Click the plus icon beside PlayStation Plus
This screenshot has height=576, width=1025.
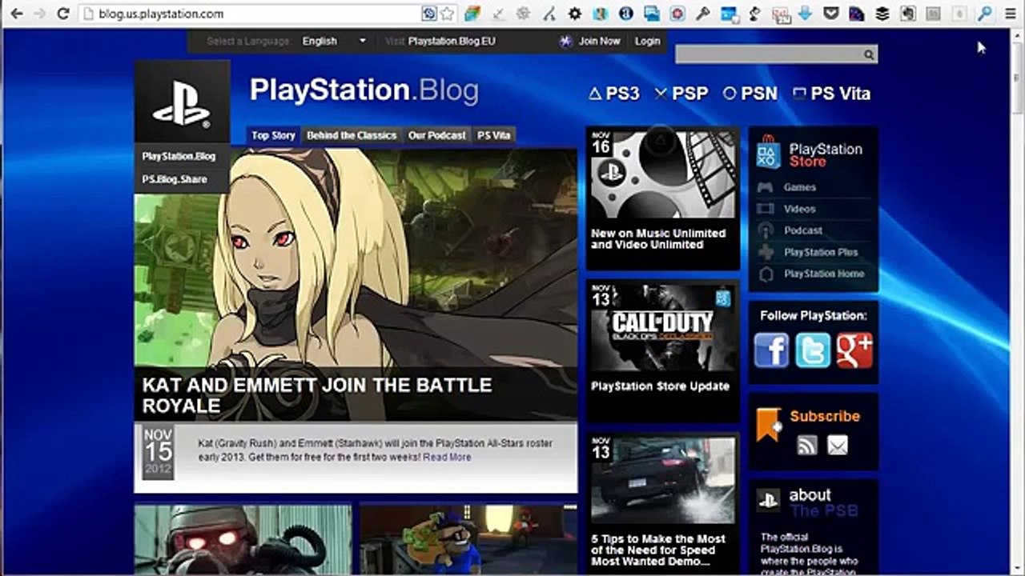click(x=766, y=252)
